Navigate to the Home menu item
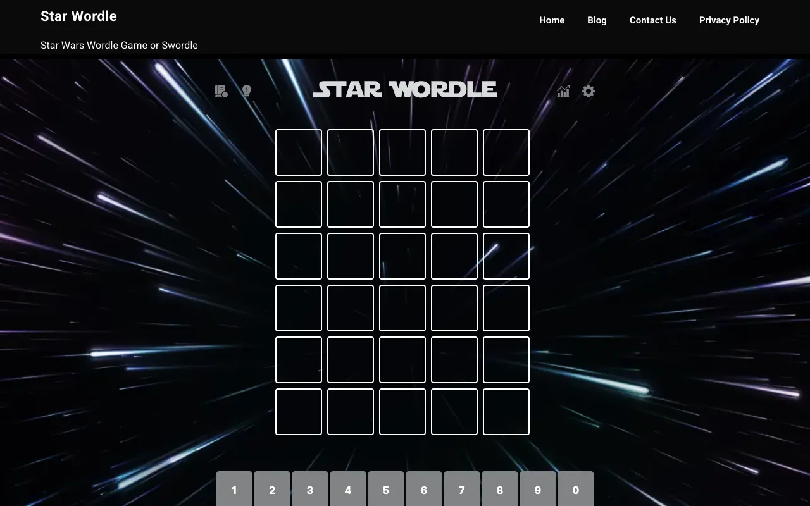 [552, 20]
